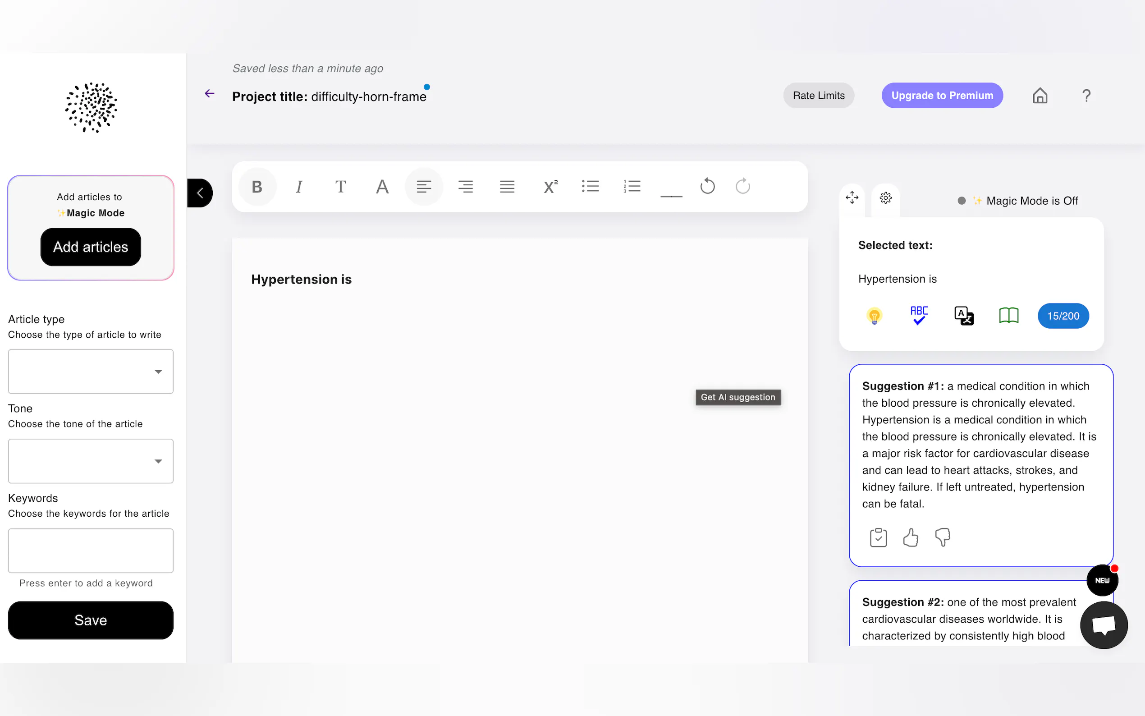
Task: Click the green open book icon
Action: pos(1008,316)
